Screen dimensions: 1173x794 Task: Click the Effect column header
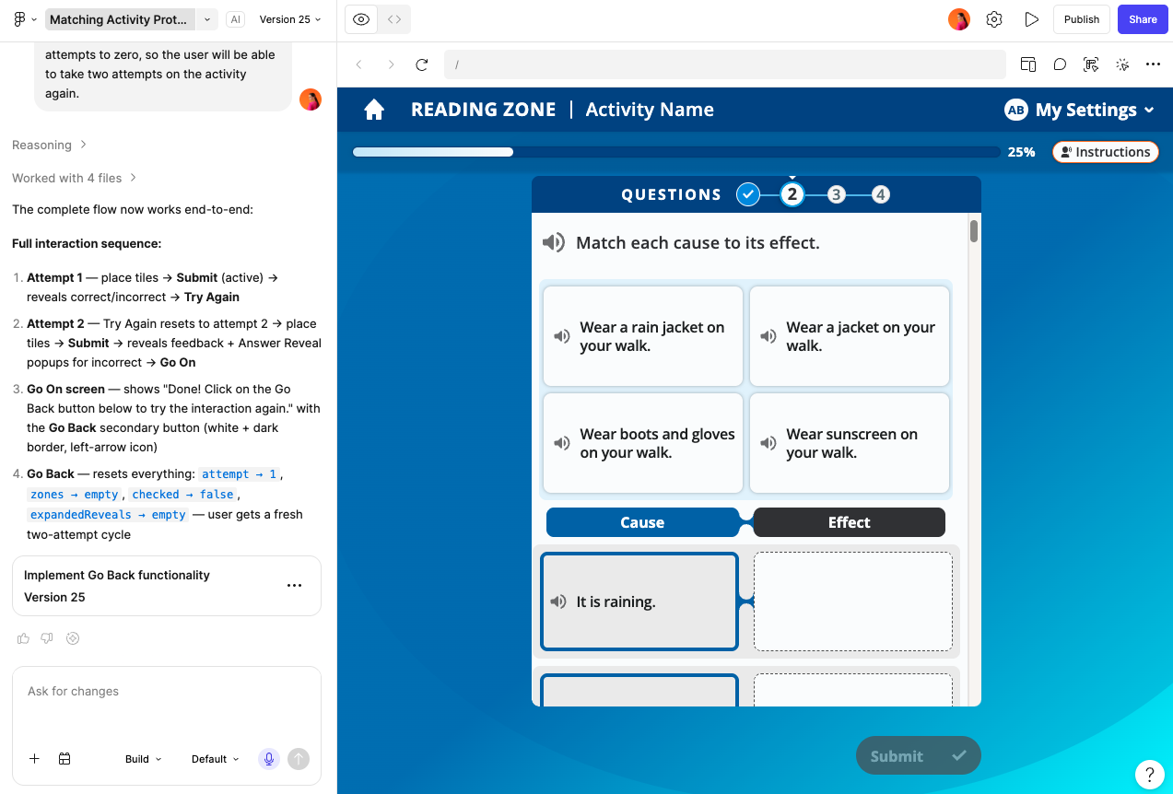849,522
